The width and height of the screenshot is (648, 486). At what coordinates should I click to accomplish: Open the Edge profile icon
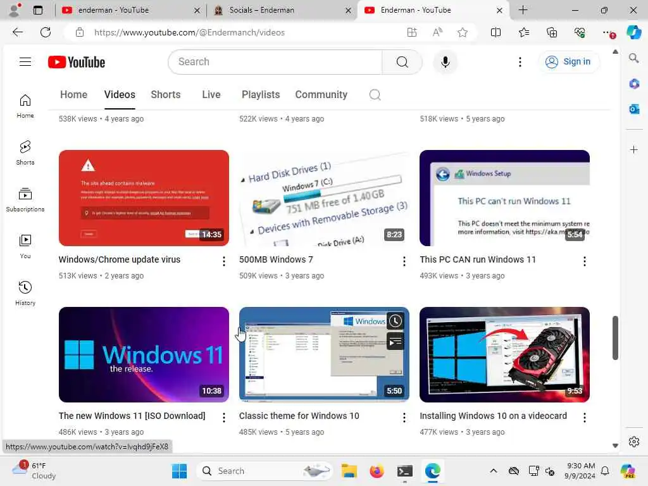(x=15, y=10)
